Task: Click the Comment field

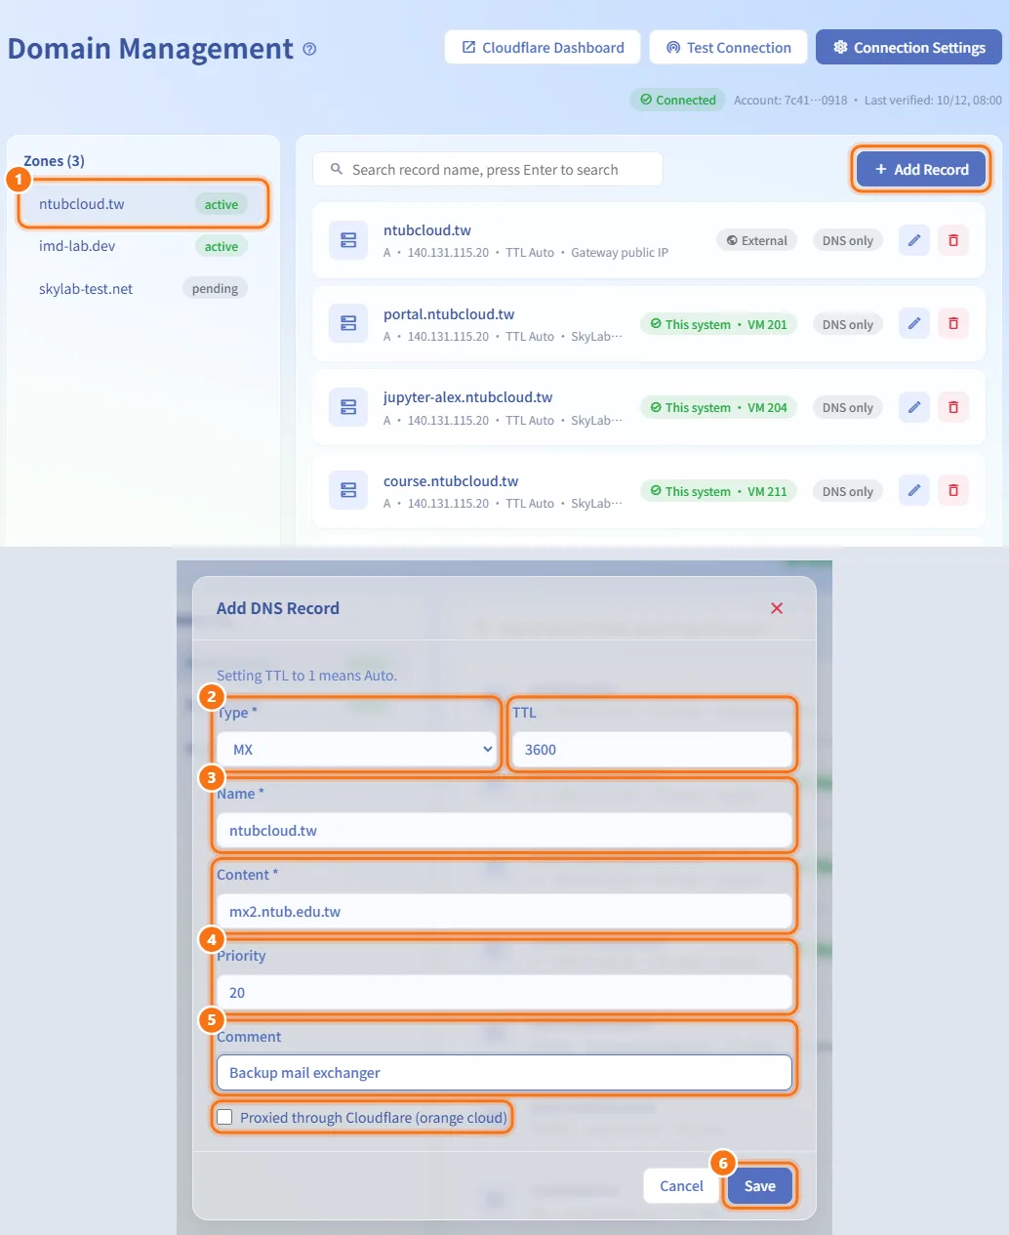Action: [504, 1072]
